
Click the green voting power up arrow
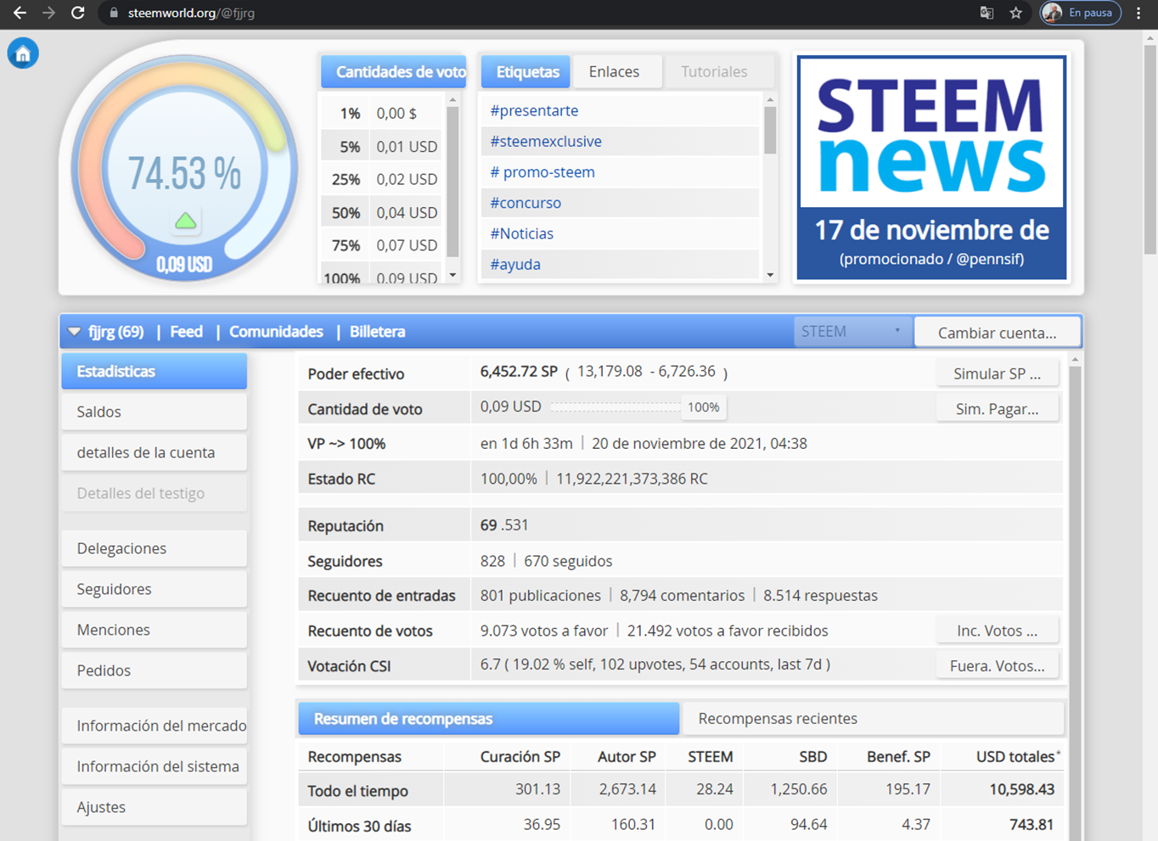(x=185, y=221)
